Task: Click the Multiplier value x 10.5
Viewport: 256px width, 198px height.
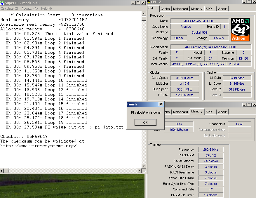Action: tap(184, 84)
